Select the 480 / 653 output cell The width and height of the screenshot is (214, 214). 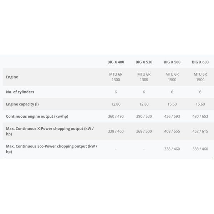click(200, 116)
